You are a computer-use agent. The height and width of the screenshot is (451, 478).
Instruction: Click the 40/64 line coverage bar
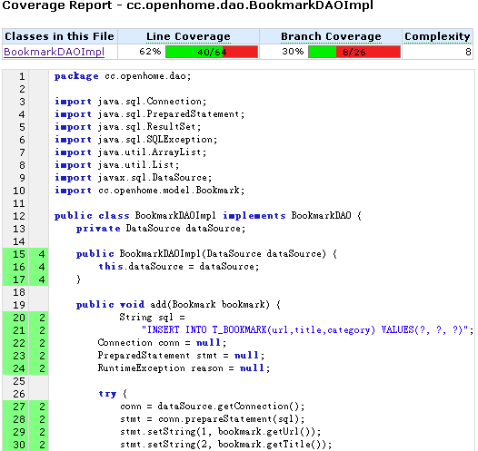click(212, 52)
